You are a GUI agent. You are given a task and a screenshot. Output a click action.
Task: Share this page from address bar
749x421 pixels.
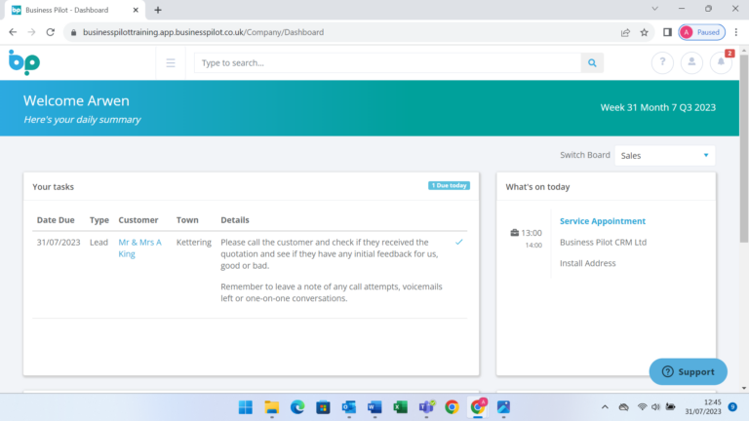point(625,32)
